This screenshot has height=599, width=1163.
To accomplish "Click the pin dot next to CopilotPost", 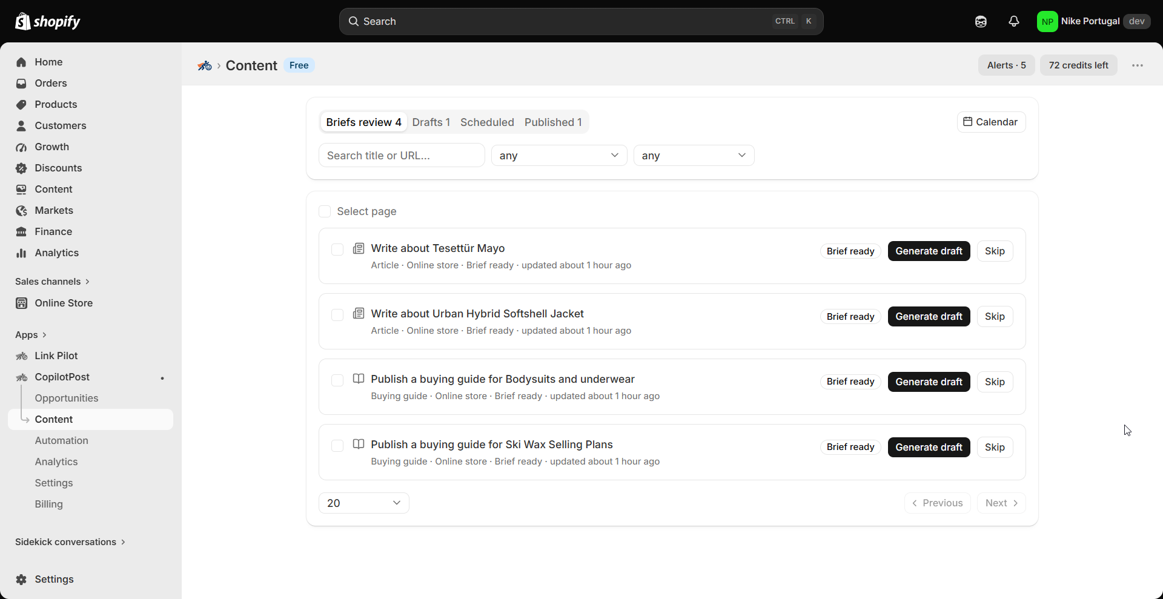I will [162, 378].
